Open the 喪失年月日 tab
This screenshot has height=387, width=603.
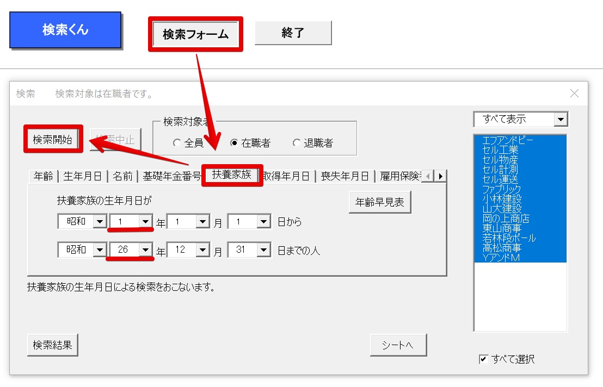coord(344,176)
